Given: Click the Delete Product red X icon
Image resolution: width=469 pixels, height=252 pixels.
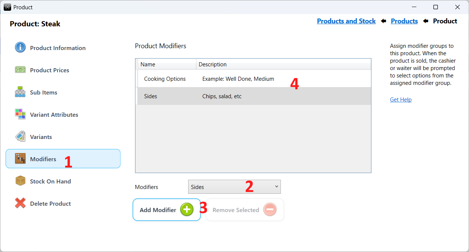Looking at the screenshot, I should click(20, 203).
